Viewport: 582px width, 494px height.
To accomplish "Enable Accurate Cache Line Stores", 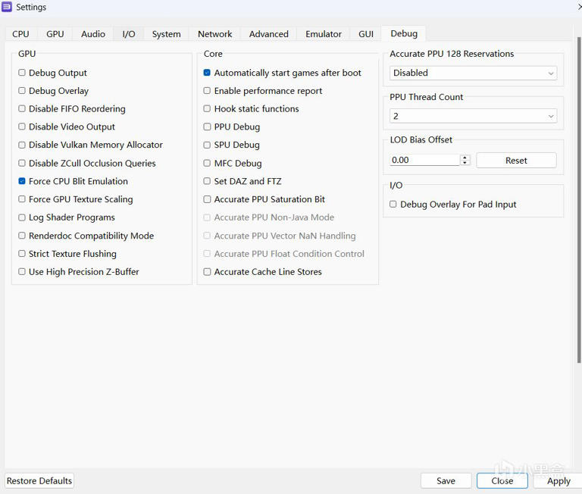I will (207, 272).
